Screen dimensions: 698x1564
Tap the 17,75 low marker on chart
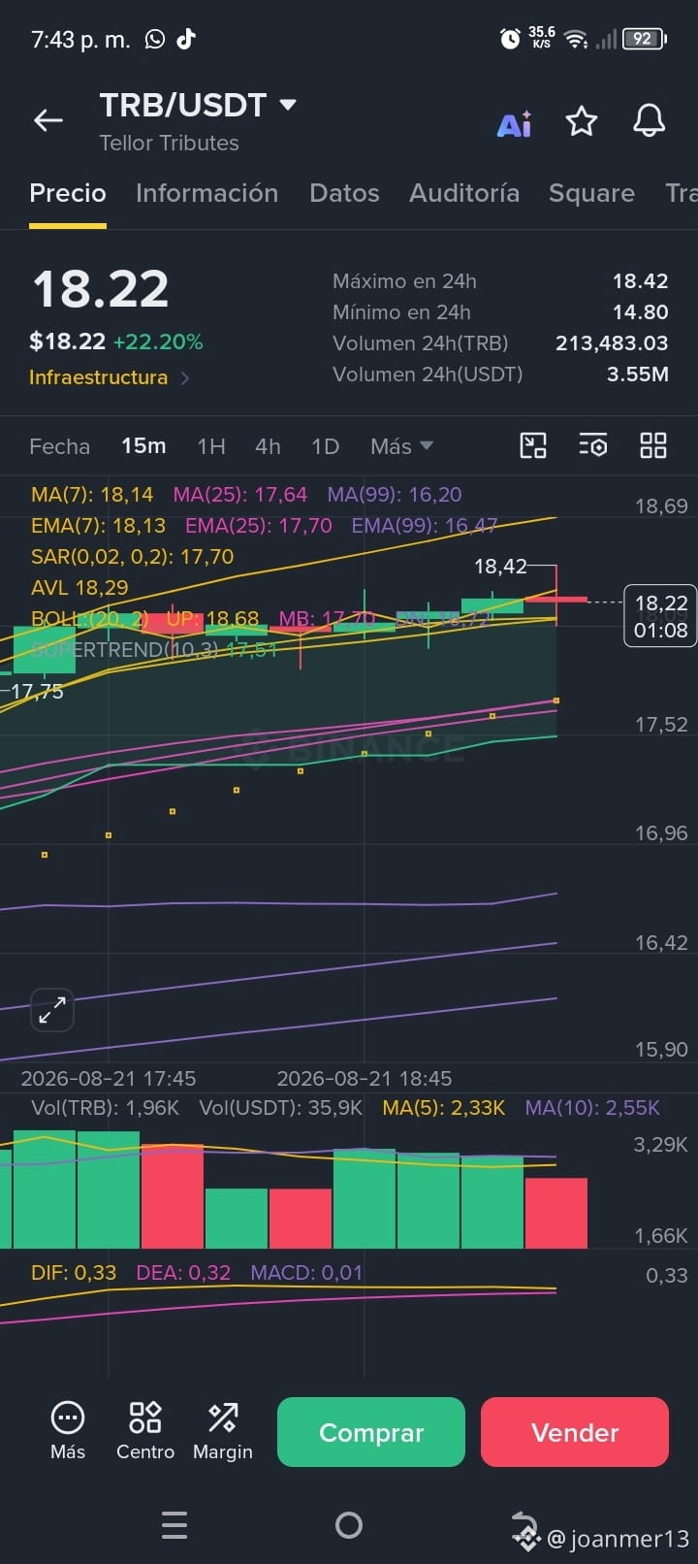37,692
